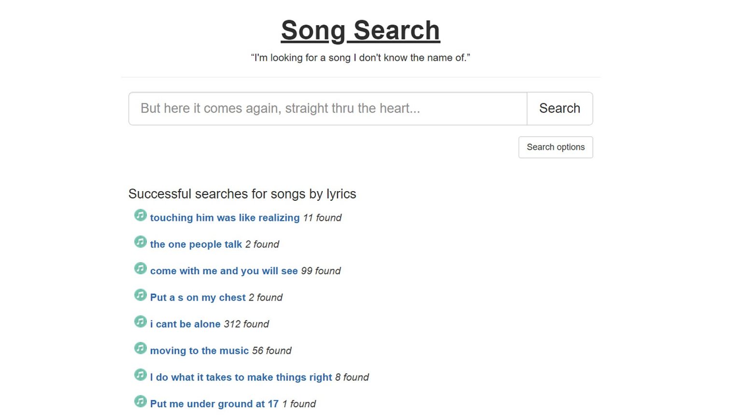Open 'Put me under ground at 17' link
Screen dimensions: 742x417
coord(214,403)
